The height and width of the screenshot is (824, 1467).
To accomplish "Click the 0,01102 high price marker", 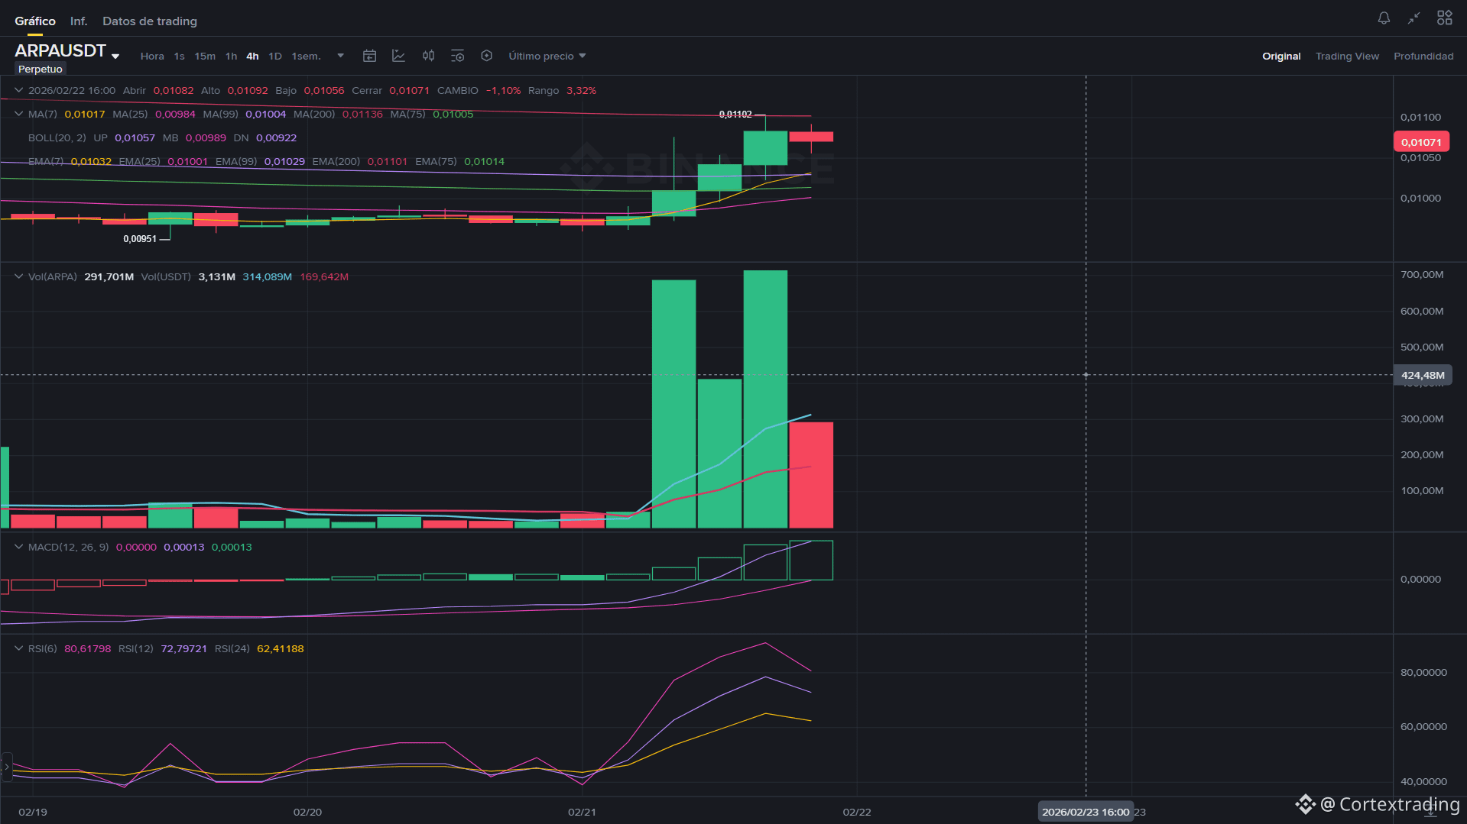I will click(x=735, y=115).
